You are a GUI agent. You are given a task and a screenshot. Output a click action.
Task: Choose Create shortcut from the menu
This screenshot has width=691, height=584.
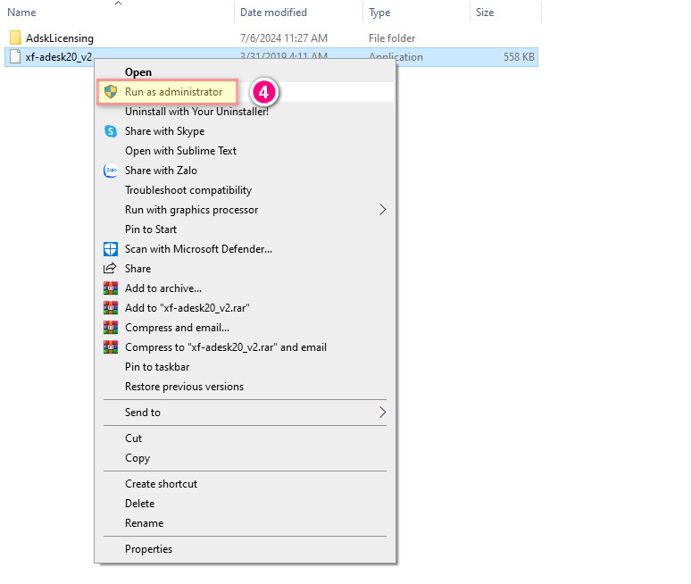(161, 484)
